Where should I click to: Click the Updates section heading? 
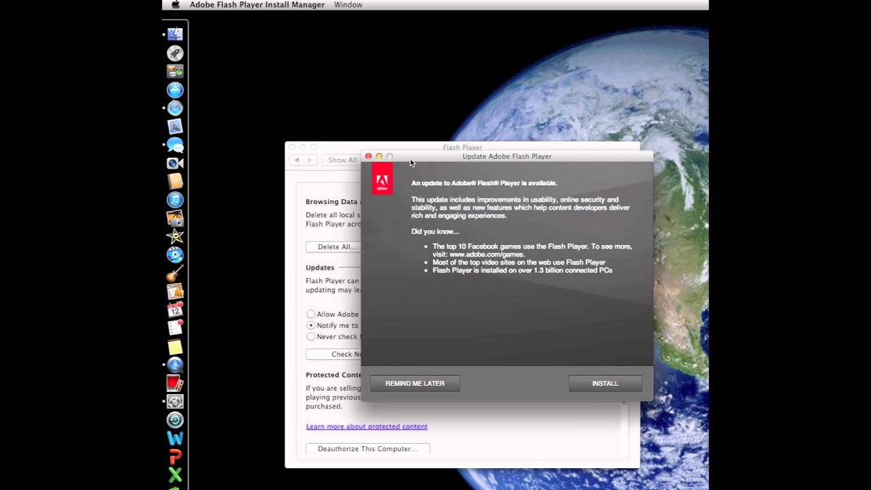coord(320,267)
